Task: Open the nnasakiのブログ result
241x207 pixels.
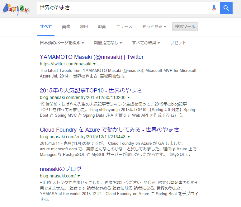Action: (x=61, y=169)
